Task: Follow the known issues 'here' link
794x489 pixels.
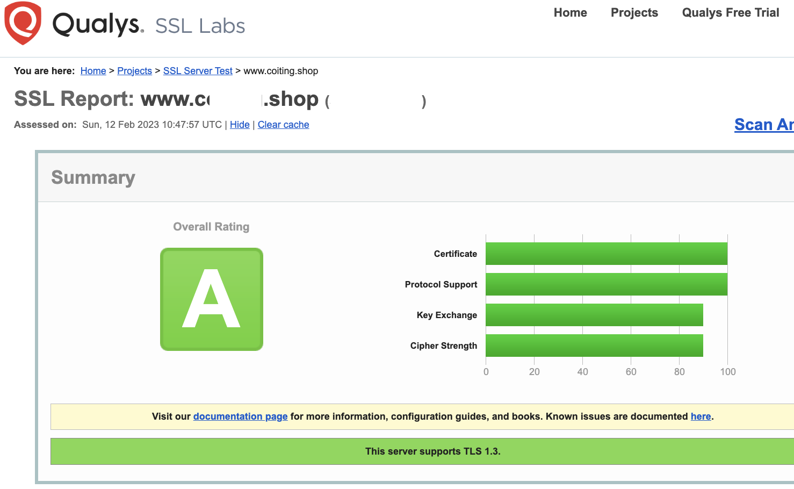Action: 701,416
